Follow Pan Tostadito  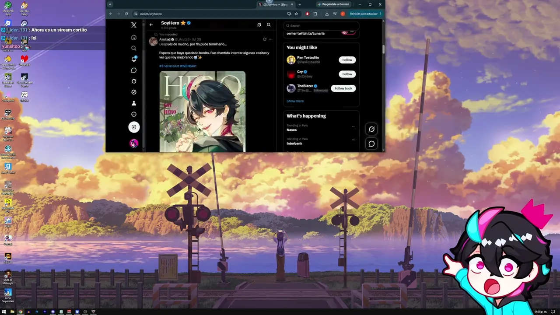point(347,60)
